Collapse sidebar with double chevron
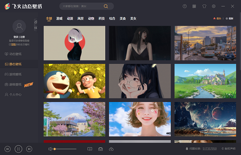Screen dimensions: 241x155 [x=36, y=28]
